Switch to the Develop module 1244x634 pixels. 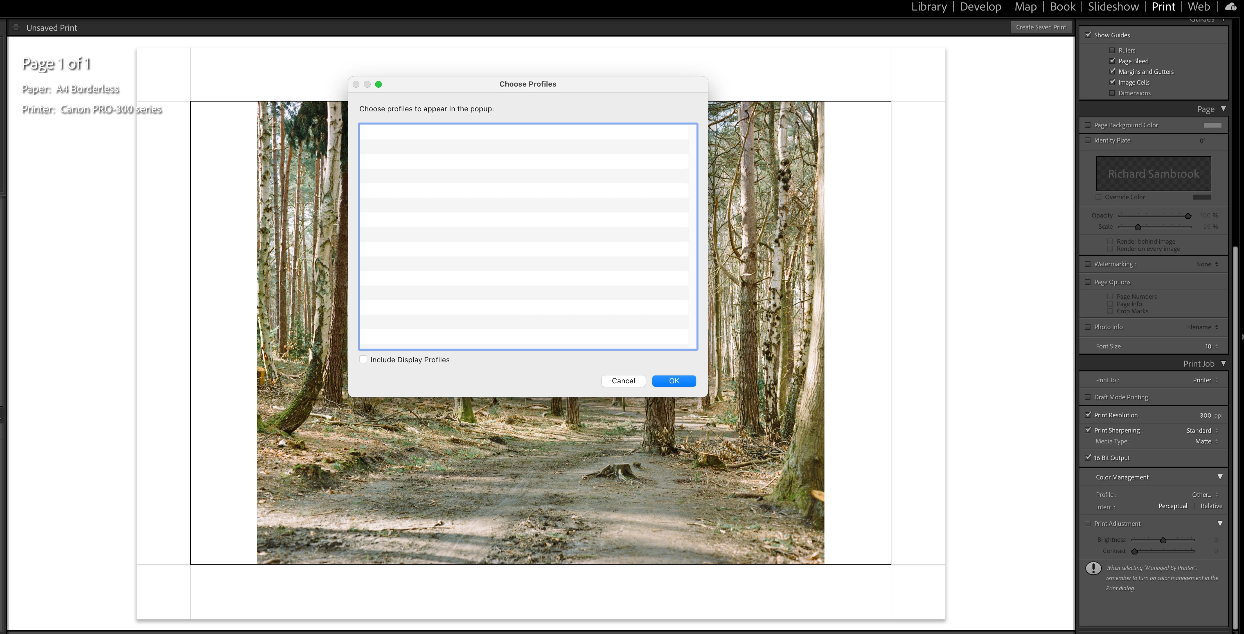pos(980,7)
